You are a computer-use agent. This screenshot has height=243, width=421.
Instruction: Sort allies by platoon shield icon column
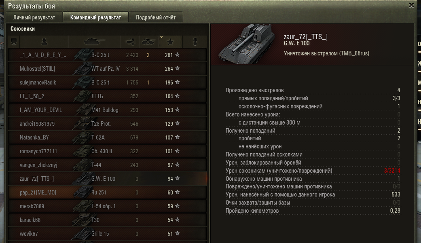click(14, 42)
